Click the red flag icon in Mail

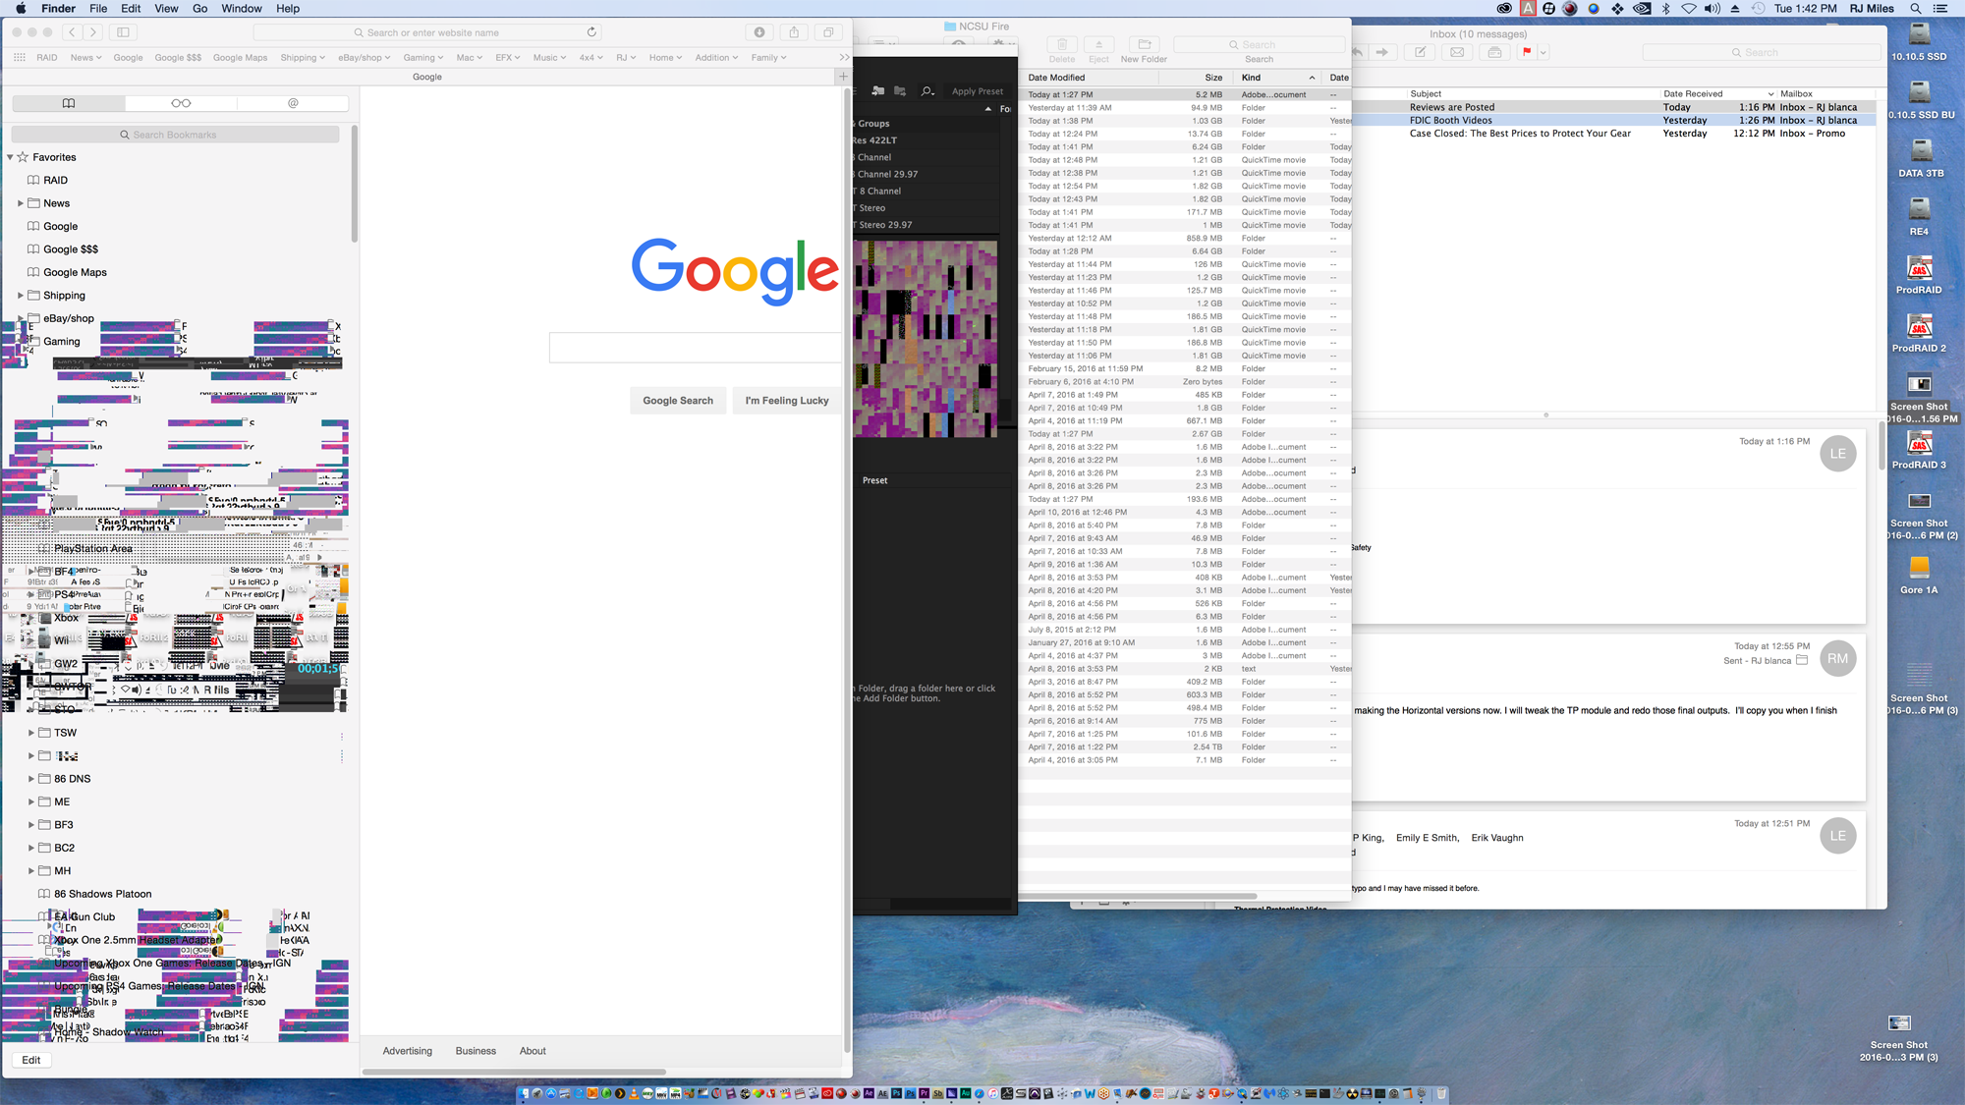(x=1526, y=52)
